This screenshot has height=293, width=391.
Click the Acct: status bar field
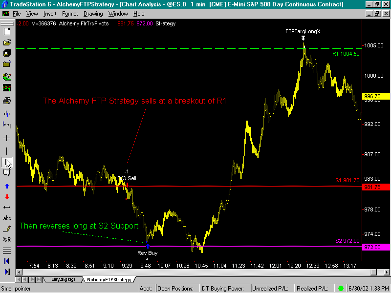click(147, 289)
